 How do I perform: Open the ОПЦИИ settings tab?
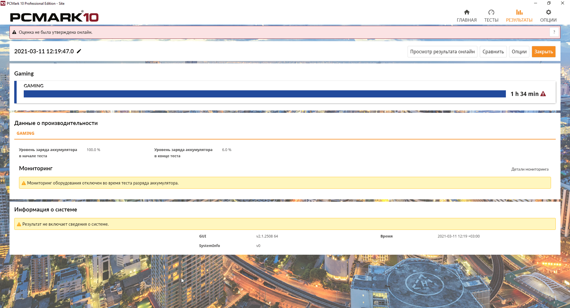(548, 16)
